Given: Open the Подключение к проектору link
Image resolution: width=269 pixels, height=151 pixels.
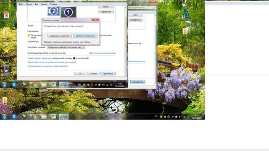Looking at the screenshot, I should [39, 58].
